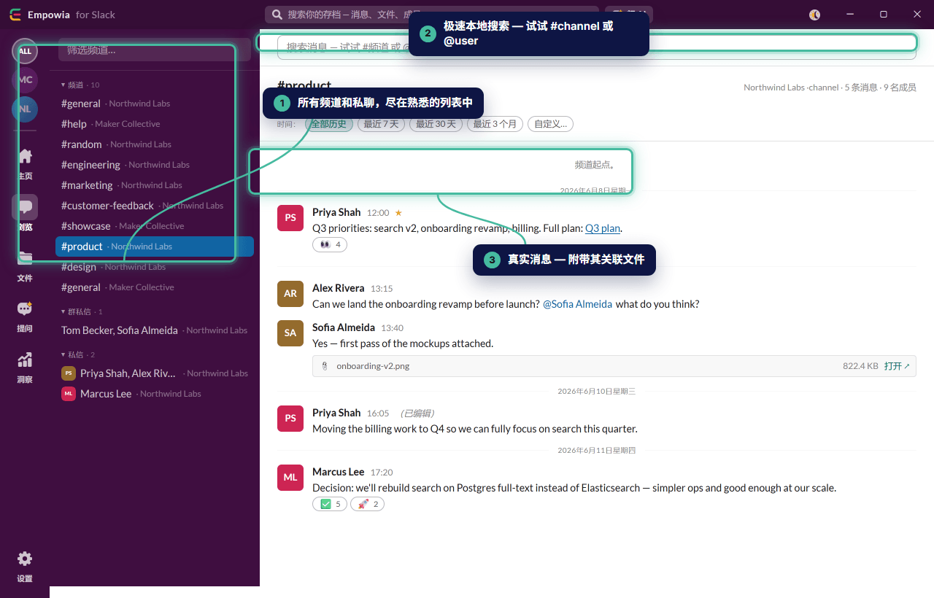Click attachment icon of onboarding-v2.png
This screenshot has height=598, width=934.
tap(324, 366)
